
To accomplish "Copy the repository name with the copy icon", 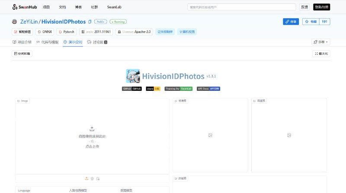I will click(90, 21).
